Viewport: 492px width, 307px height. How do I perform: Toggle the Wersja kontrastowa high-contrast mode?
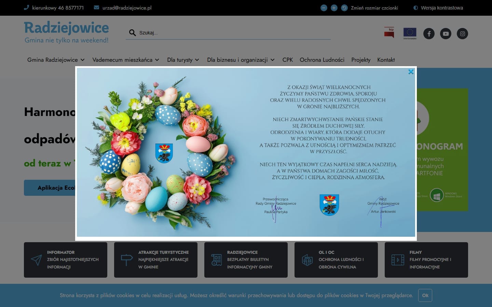coord(438,8)
